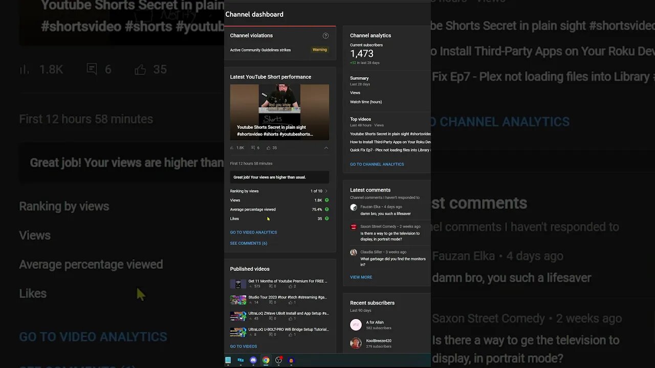Expand the Ranking by views chevron

pos(326,191)
